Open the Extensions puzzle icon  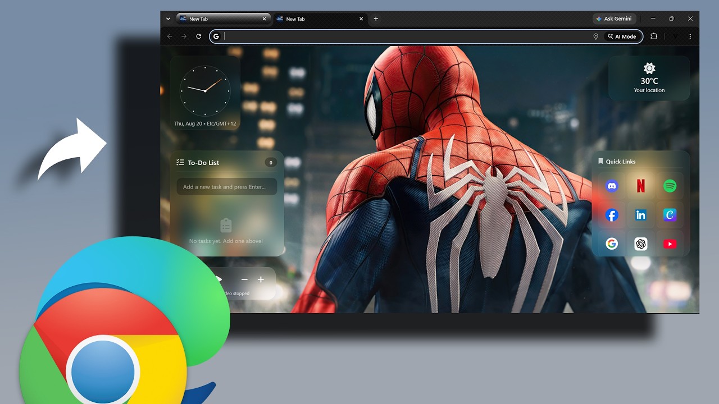tap(654, 36)
